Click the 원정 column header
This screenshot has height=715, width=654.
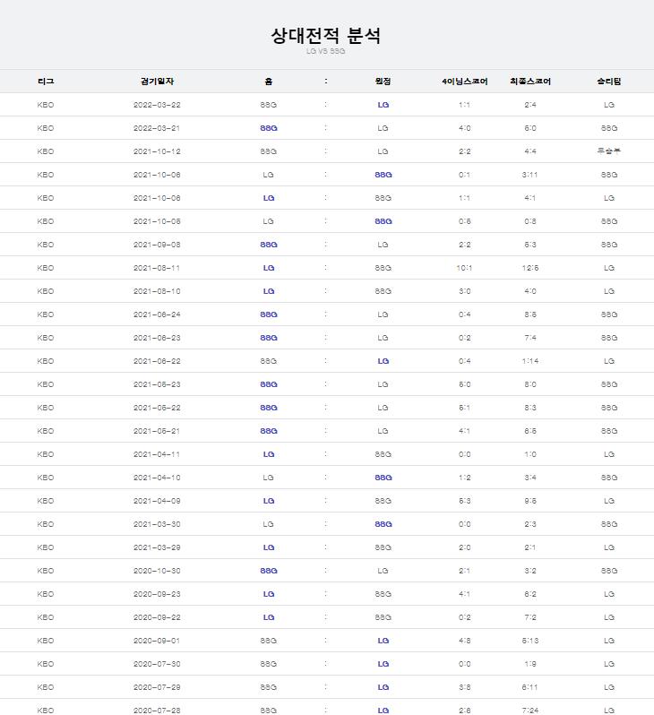pos(383,82)
